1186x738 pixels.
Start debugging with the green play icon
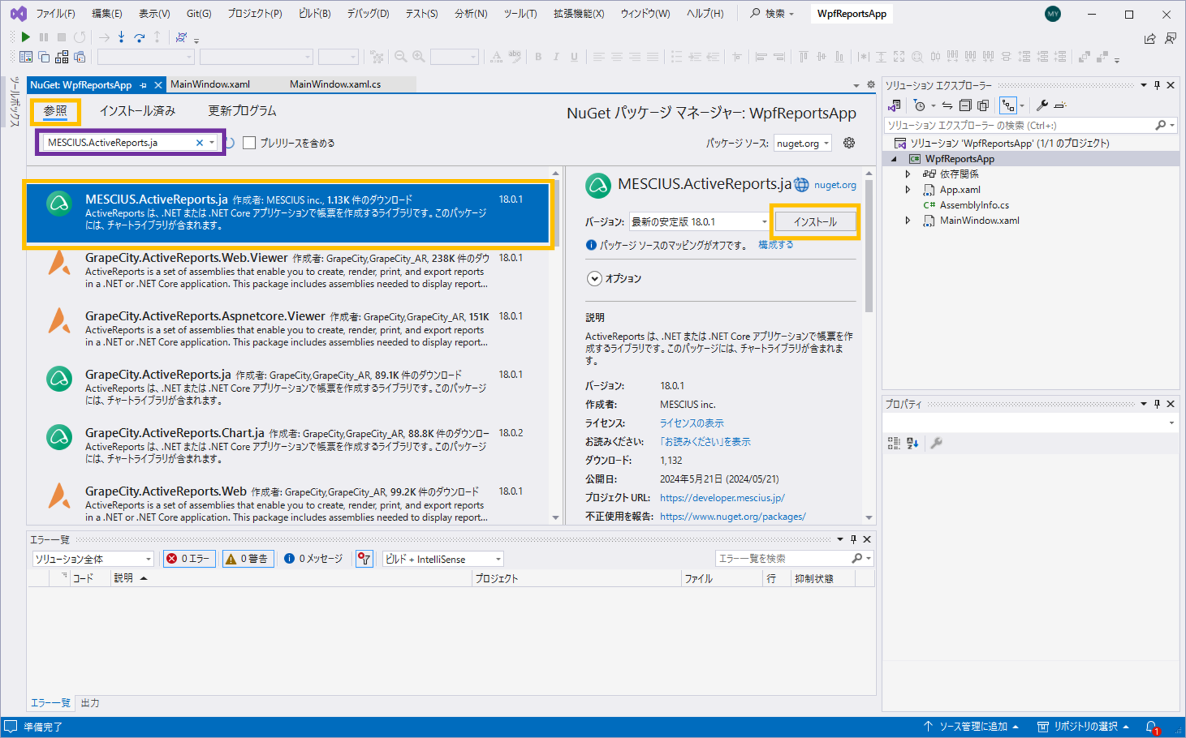click(25, 38)
